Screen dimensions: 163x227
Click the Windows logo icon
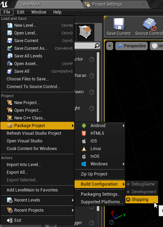click(84, 164)
